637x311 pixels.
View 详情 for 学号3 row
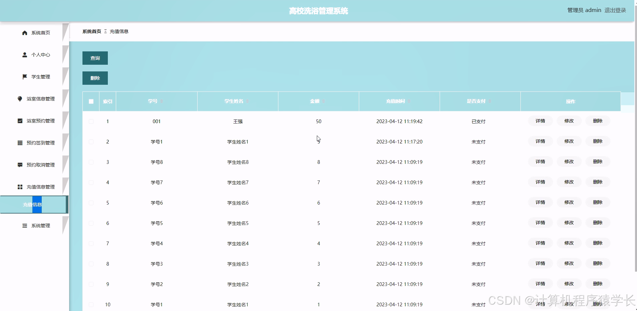click(540, 263)
